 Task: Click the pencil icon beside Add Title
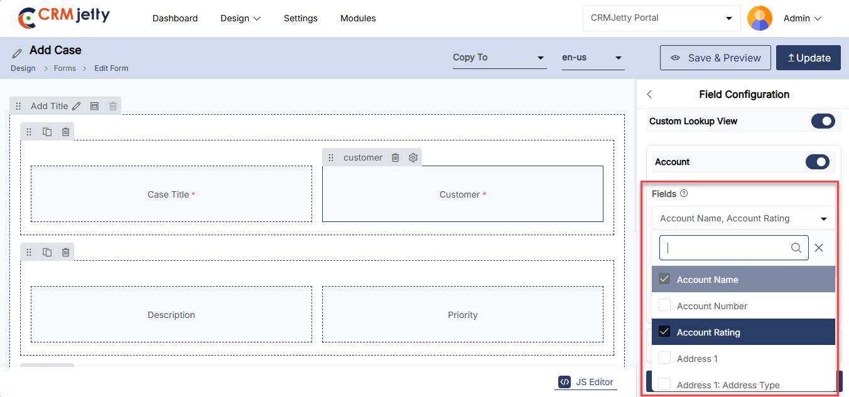(x=77, y=106)
